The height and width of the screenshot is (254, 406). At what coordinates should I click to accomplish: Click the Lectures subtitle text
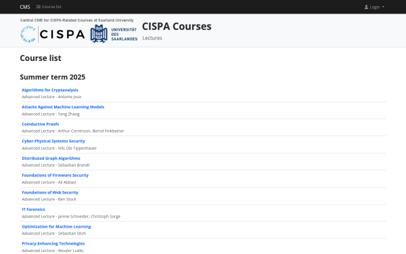152,38
